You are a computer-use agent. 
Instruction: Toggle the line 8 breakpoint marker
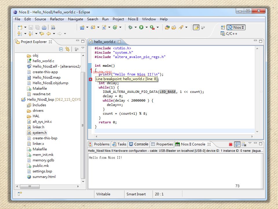click(x=90, y=79)
